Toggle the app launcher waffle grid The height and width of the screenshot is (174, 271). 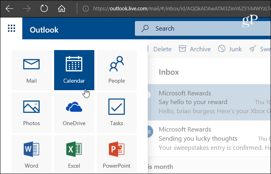[12, 28]
